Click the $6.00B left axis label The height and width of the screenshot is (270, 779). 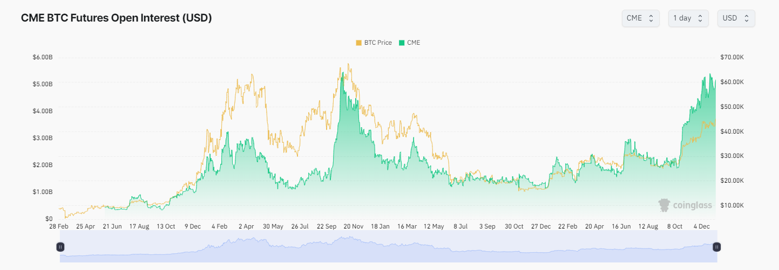(42, 57)
